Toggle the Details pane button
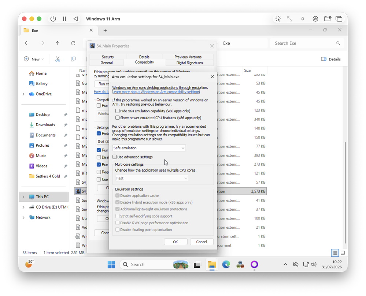 click(x=331, y=59)
